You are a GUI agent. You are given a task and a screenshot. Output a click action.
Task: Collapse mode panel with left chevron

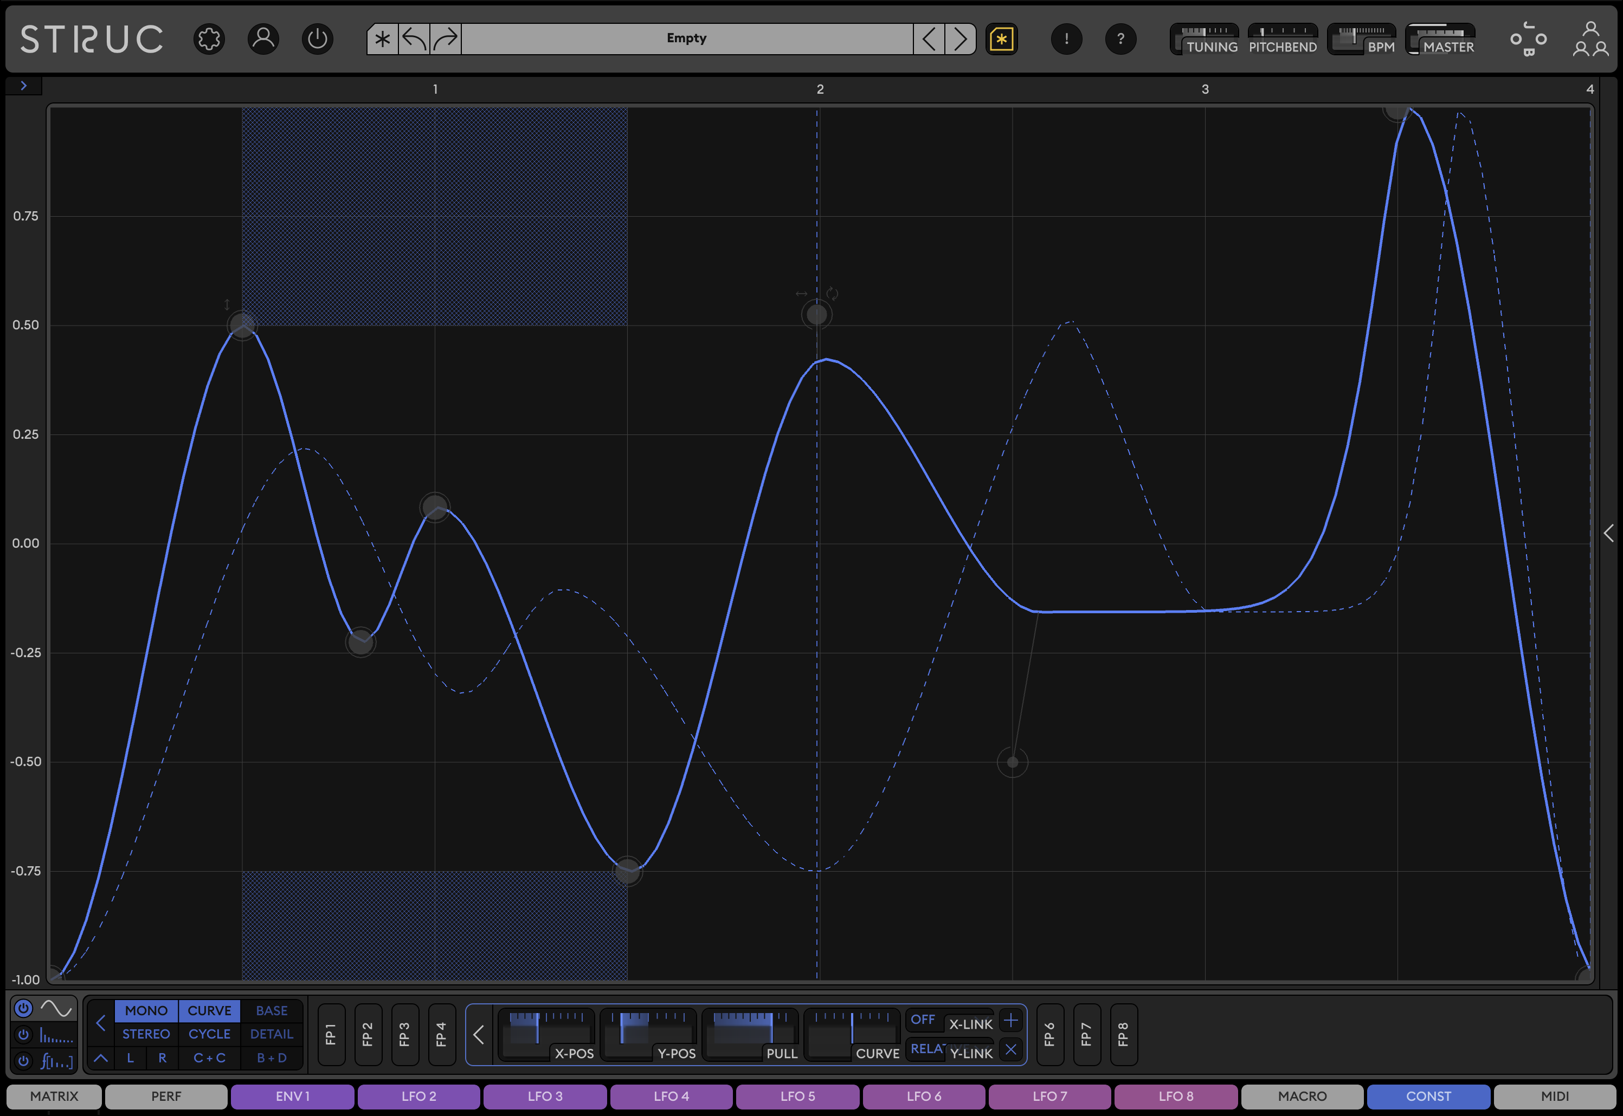(x=101, y=1023)
